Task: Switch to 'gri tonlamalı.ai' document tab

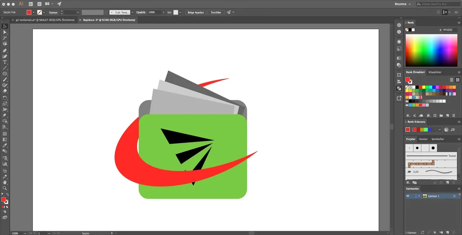Action: (45, 20)
